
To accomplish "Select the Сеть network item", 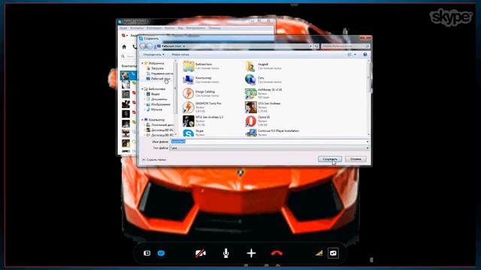I will point(263,79).
